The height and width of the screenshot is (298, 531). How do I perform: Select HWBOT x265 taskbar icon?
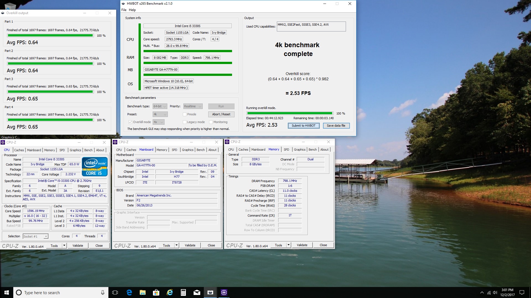[210, 292]
